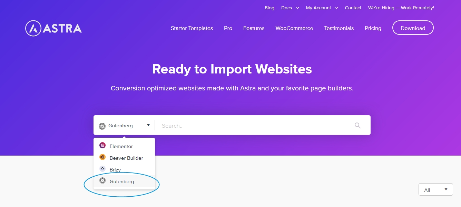
Task: Open the WooCommerce menu item
Action: click(x=294, y=28)
